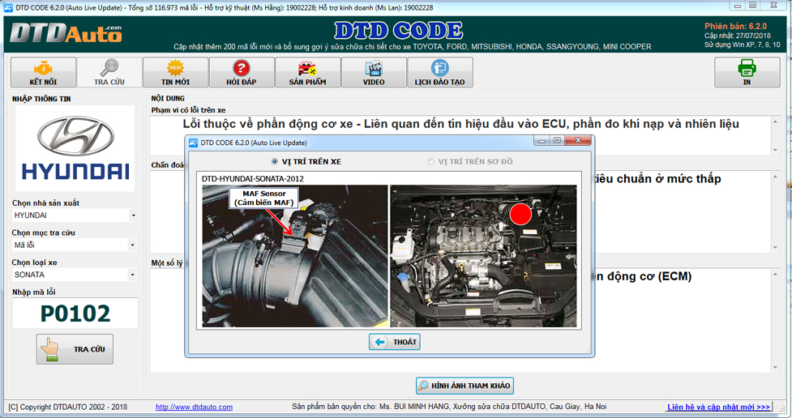792x418 pixels.
Task: Open HỎI ĐÁP question mark button
Action: 242,72
